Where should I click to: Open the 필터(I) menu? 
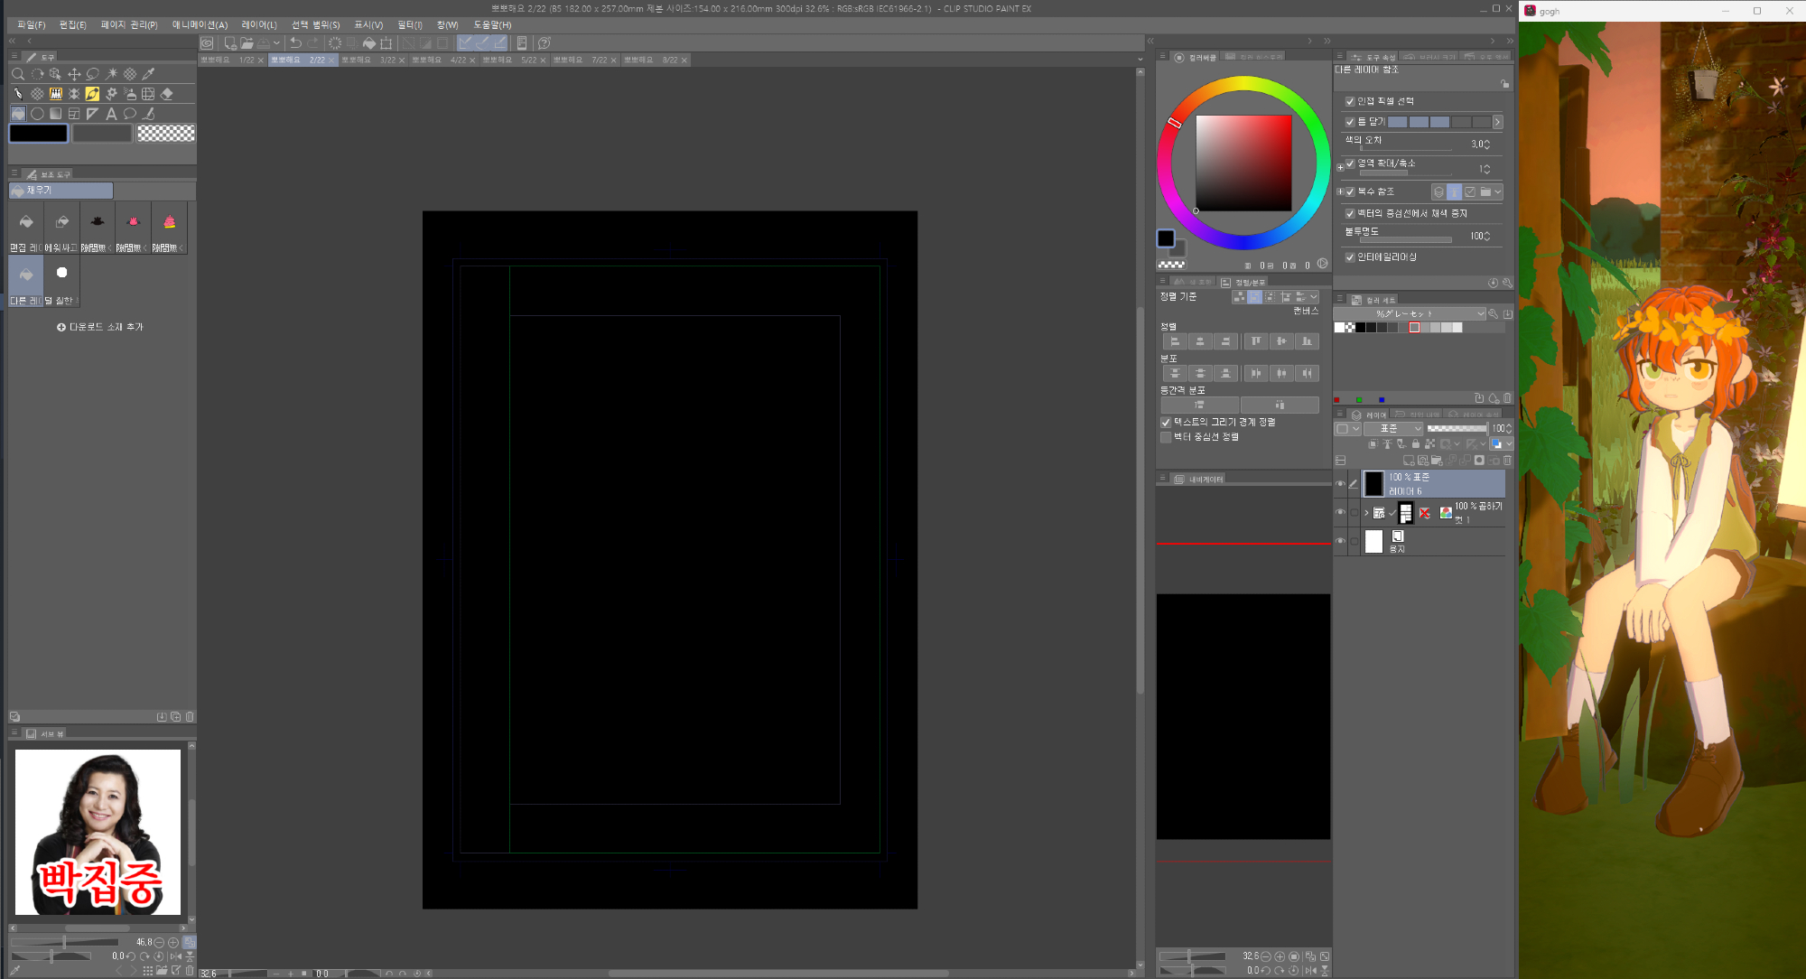click(409, 25)
